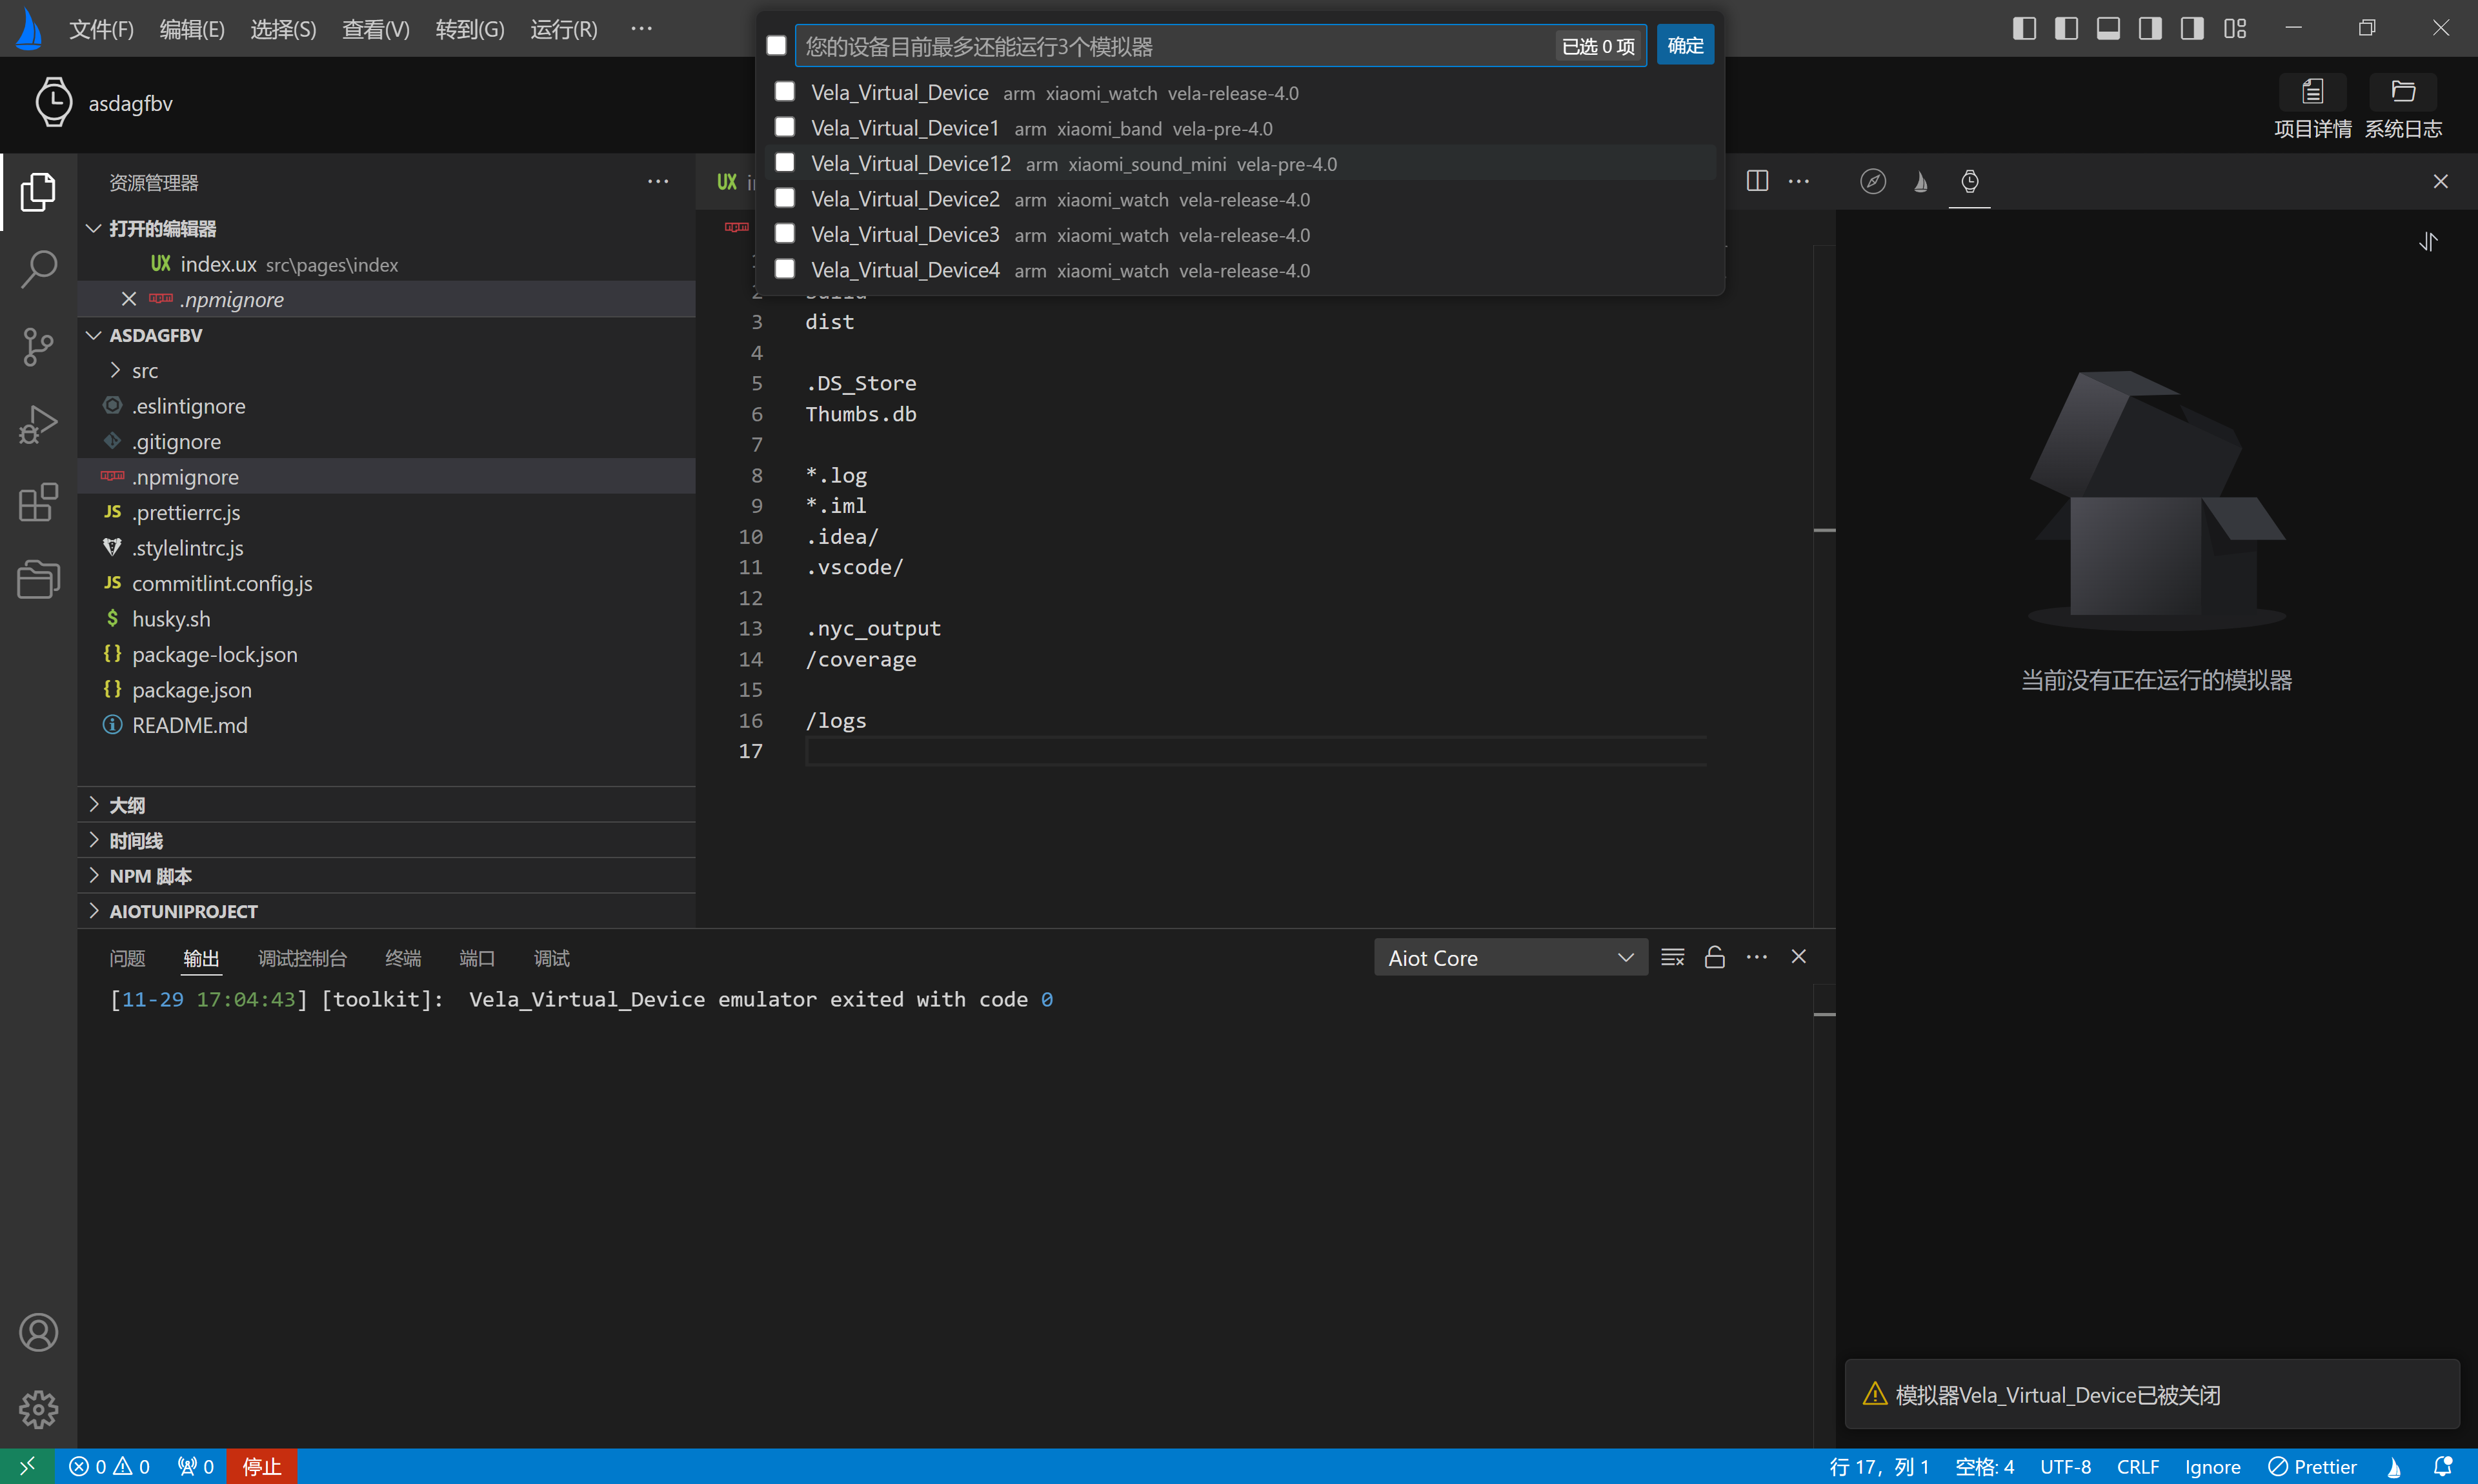Open the Aiot Core output dropdown
The width and height of the screenshot is (2478, 1484).
point(1510,958)
